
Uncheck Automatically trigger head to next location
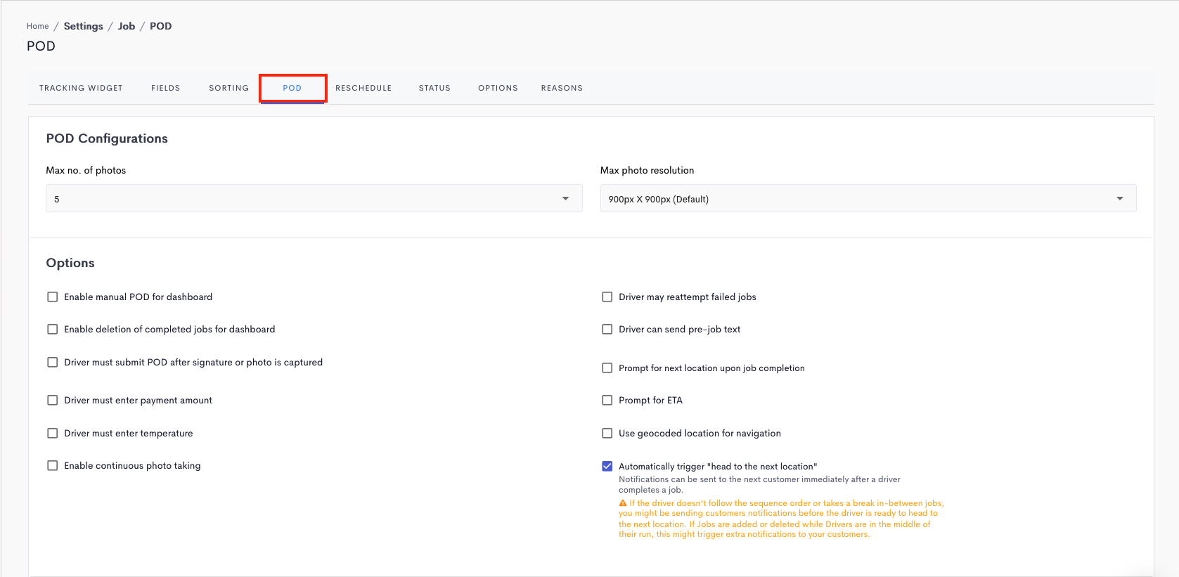click(x=607, y=466)
